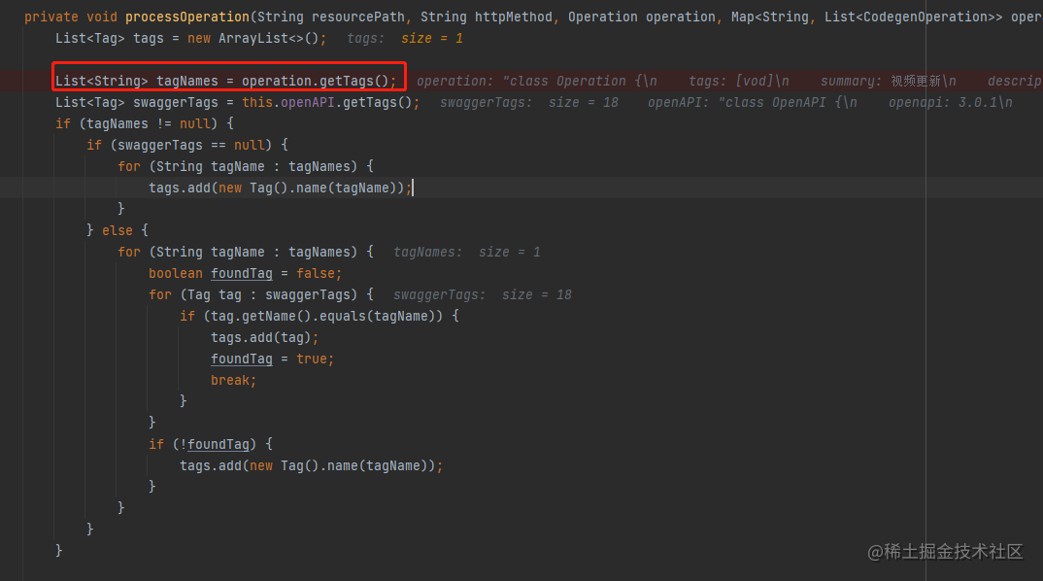Click the inline hint 'tags: size = 1'
The image size is (1043, 581).
point(407,38)
